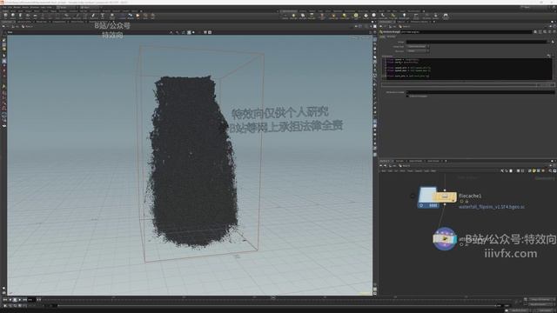Image resolution: width=557 pixels, height=313 pixels.
Task: Click the Group input field
Action: [x=478, y=42]
